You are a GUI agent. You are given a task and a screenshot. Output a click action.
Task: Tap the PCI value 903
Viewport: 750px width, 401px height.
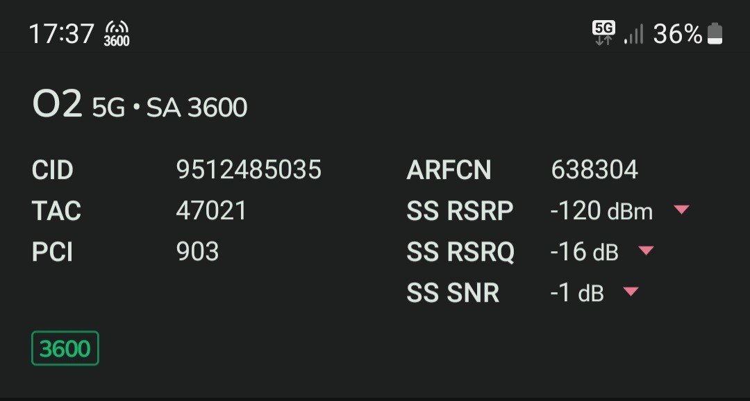[197, 252]
